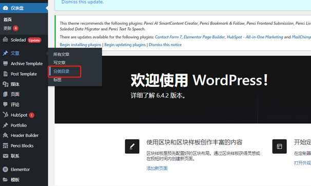
Task: Open Elementor Page Builder plugin link
Action: (204, 37)
